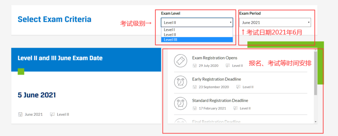This screenshot has width=338, height=136.
Task: Click the calendar icon beside 23 September 2020
Action: point(195,87)
